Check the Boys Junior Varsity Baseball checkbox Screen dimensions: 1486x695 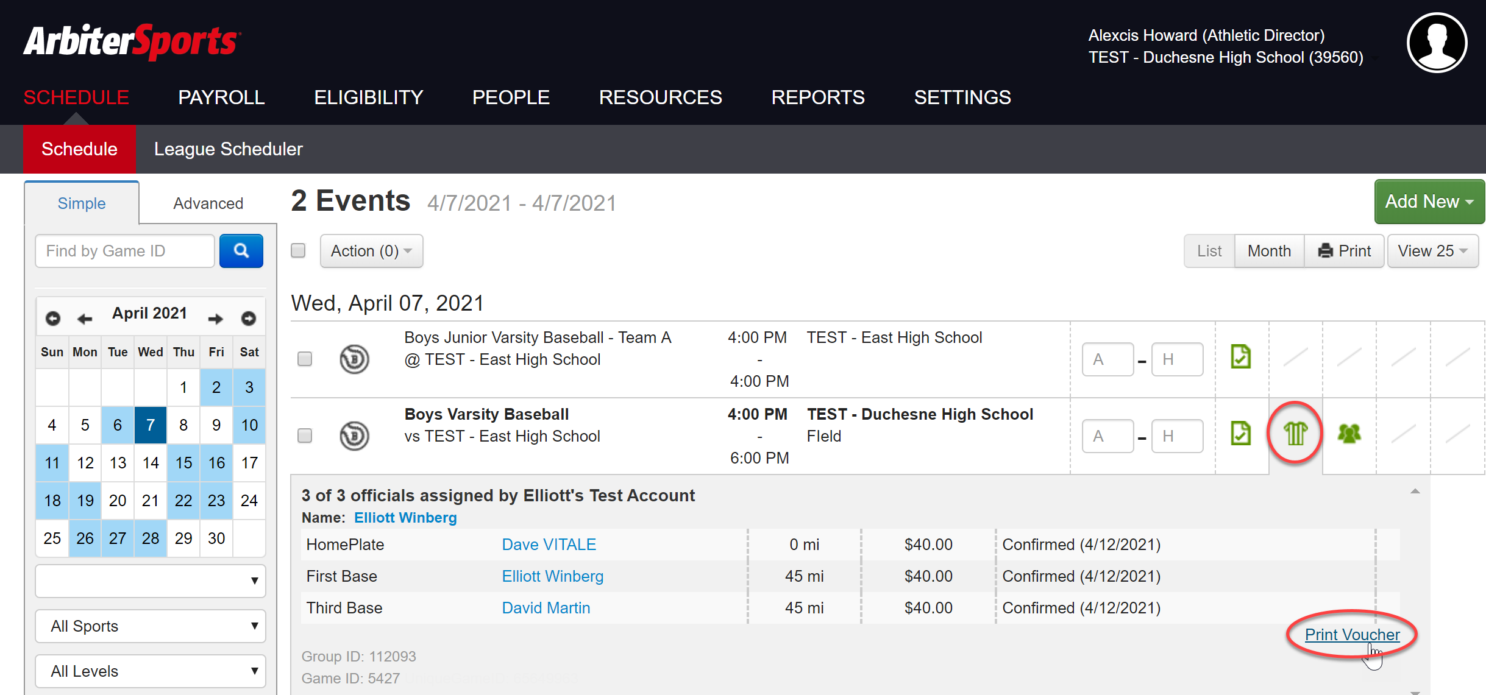click(305, 359)
